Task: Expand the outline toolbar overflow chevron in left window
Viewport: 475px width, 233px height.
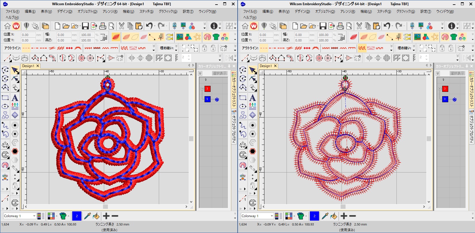Action: coord(154,46)
